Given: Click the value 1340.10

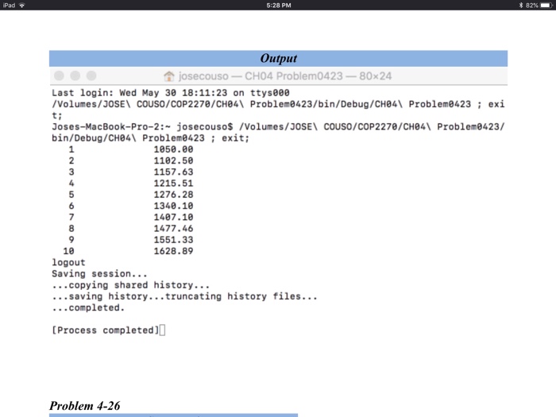Looking at the screenshot, I should pos(173,206).
